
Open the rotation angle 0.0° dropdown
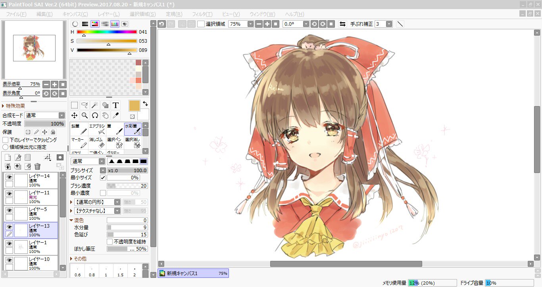tap(296, 24)
